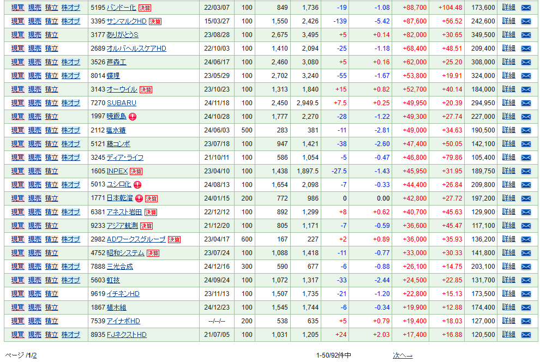Go to the next page via 次へ→
The width and height of the screenshot is (540, 362).
point(402,355)
